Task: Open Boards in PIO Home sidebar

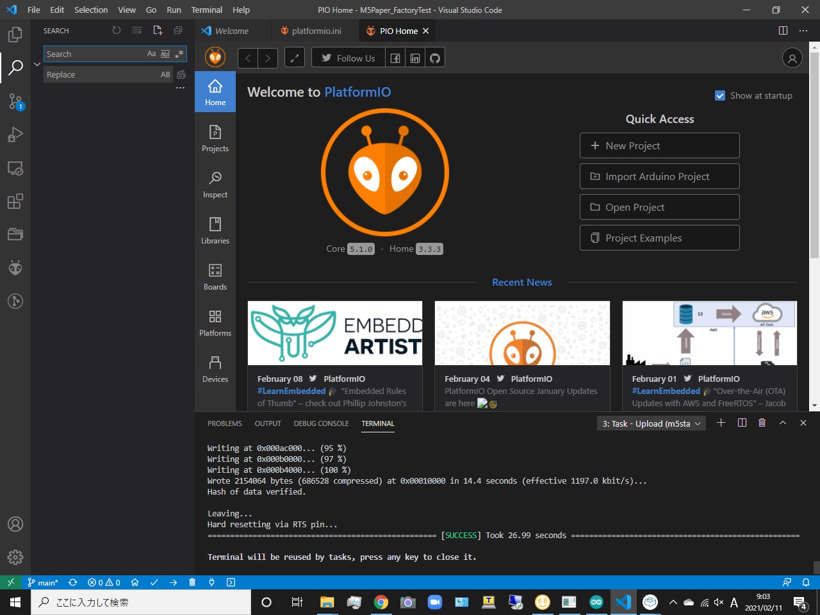Action: tap(215, 277)
